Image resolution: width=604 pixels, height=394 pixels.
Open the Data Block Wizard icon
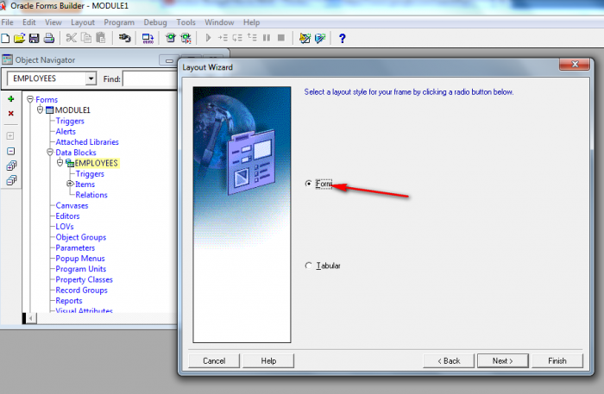coord(305,38)
